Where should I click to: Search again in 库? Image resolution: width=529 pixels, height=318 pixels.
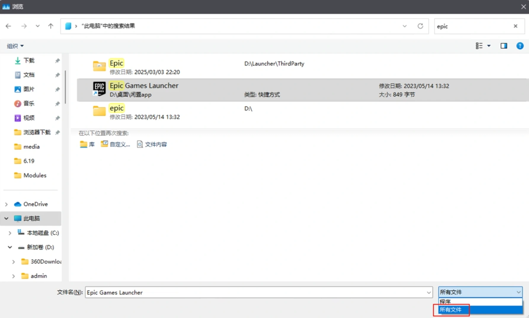87,144
